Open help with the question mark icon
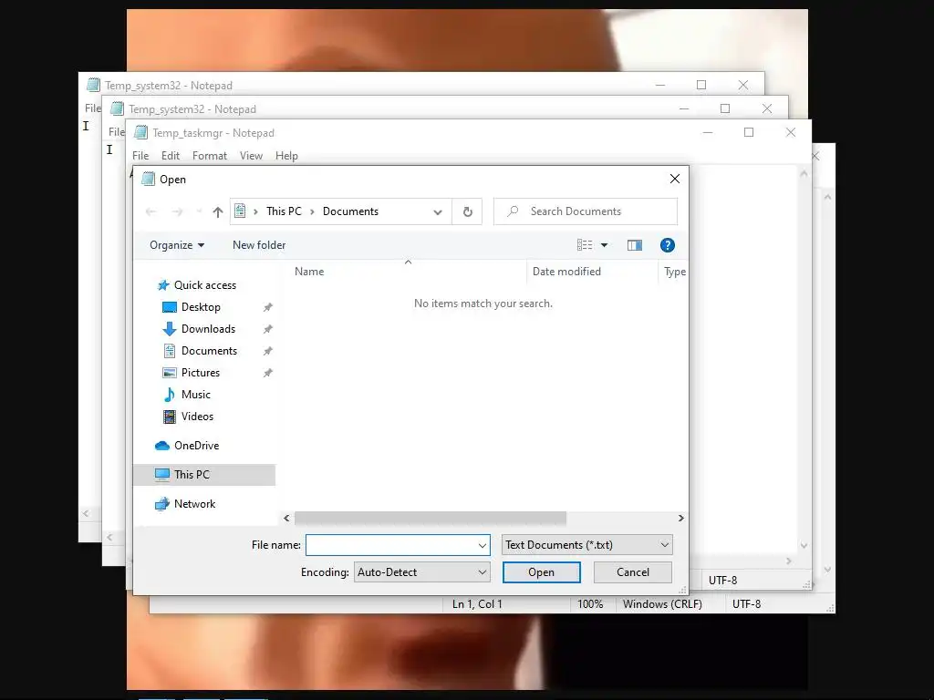 point(667,245)
